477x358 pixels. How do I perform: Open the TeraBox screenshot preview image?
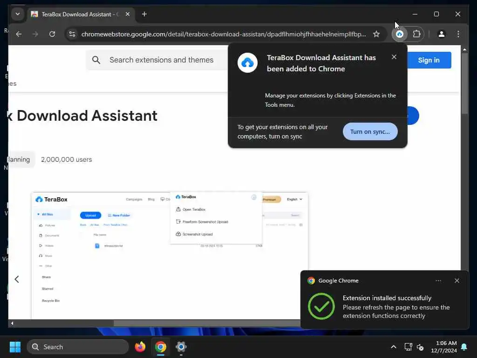point(170,255)
